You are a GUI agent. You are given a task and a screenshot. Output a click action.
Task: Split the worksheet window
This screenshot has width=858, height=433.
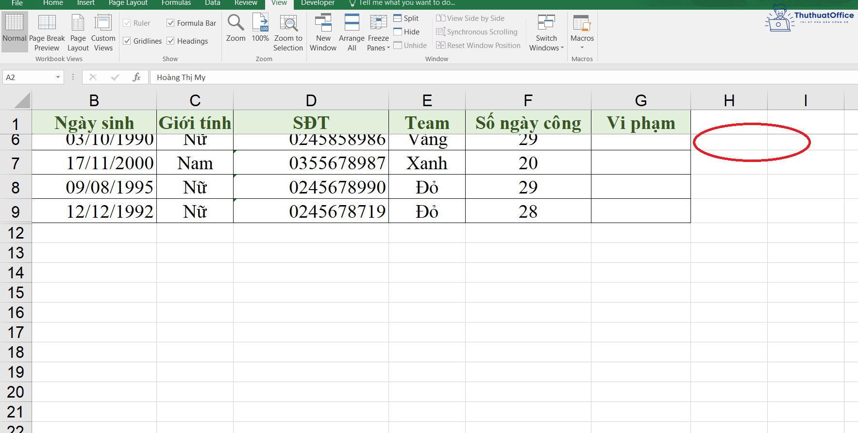[406, 18]
